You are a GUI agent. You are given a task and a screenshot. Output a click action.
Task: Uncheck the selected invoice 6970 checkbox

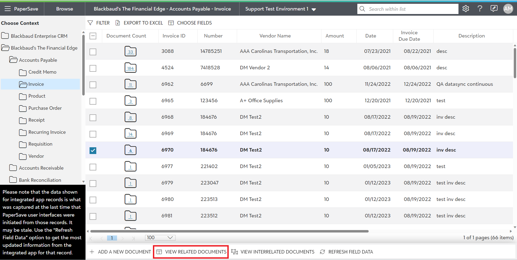coord(93,150)
